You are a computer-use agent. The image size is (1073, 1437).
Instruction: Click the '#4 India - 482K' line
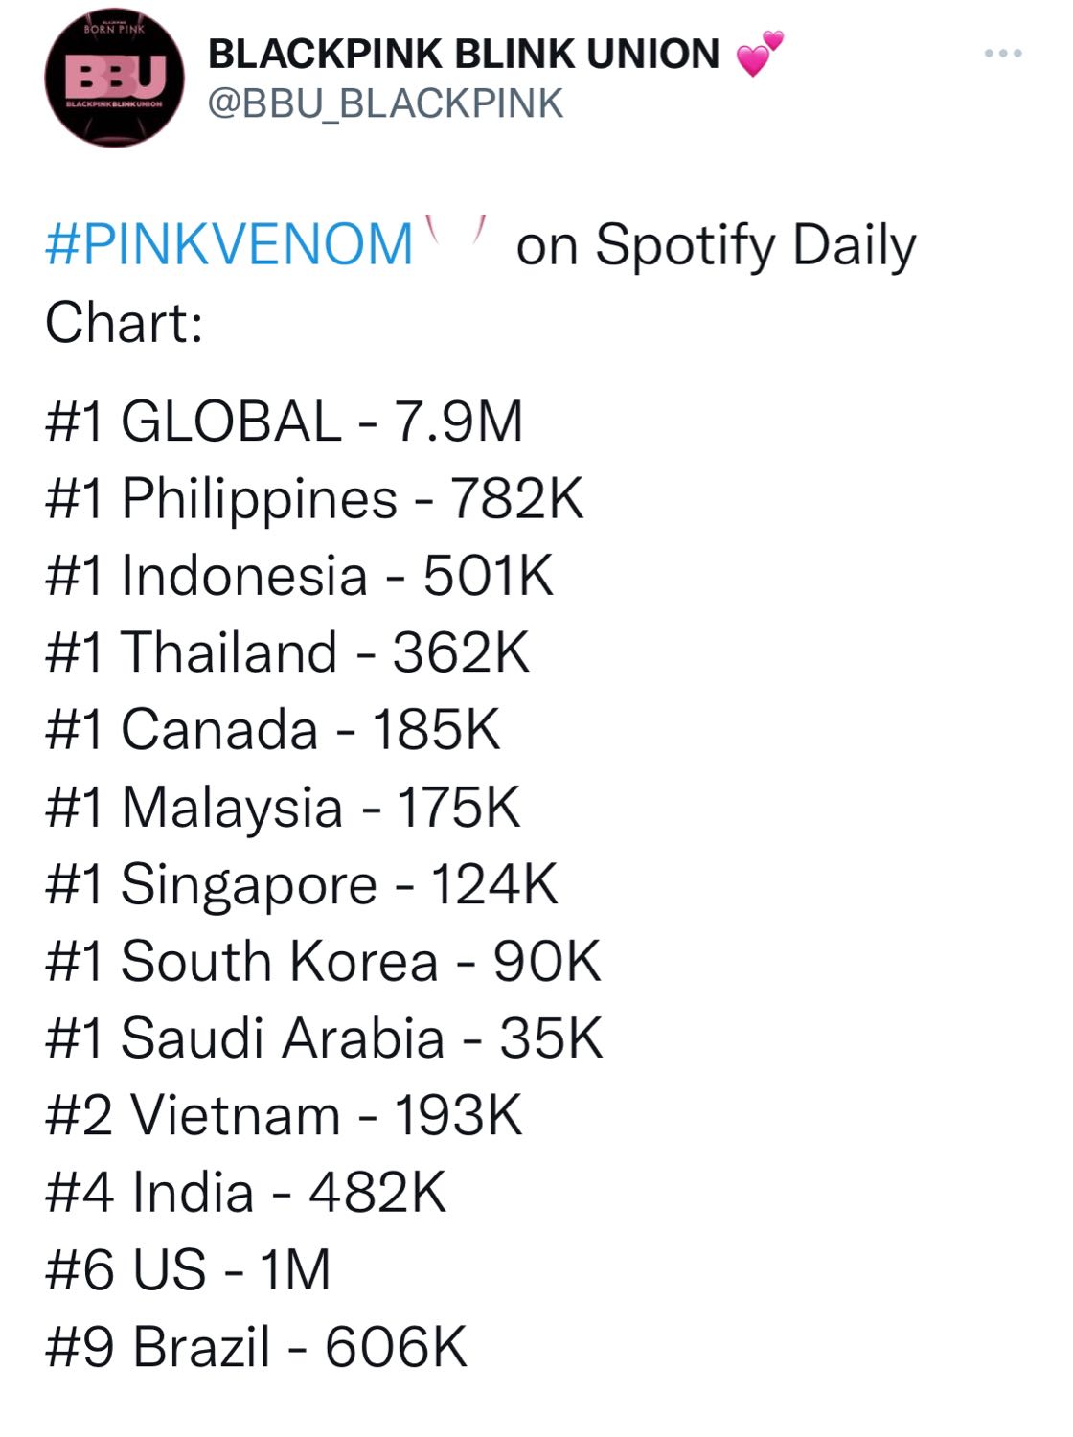pos(245,1193)
